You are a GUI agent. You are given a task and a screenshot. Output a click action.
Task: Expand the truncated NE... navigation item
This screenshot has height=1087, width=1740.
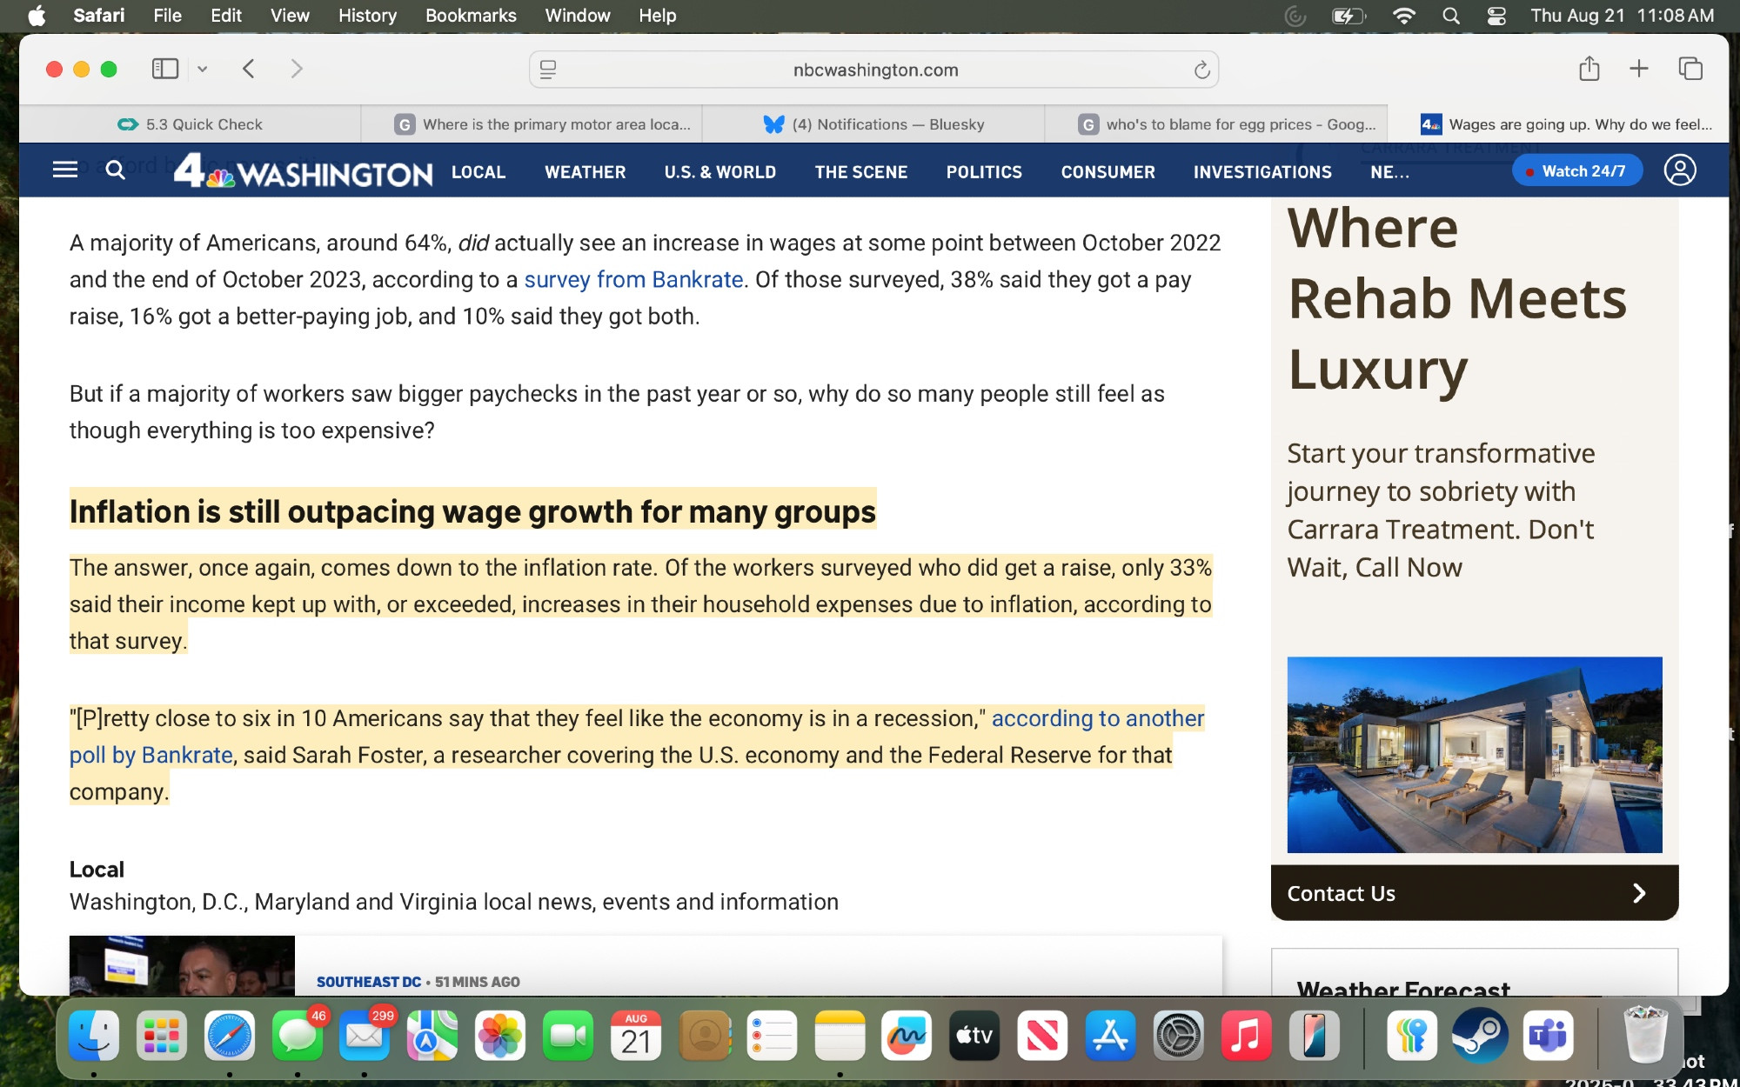coord(1389,172)
